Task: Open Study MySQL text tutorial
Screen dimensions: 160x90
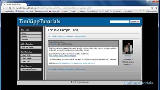Action: pos(31,58)
